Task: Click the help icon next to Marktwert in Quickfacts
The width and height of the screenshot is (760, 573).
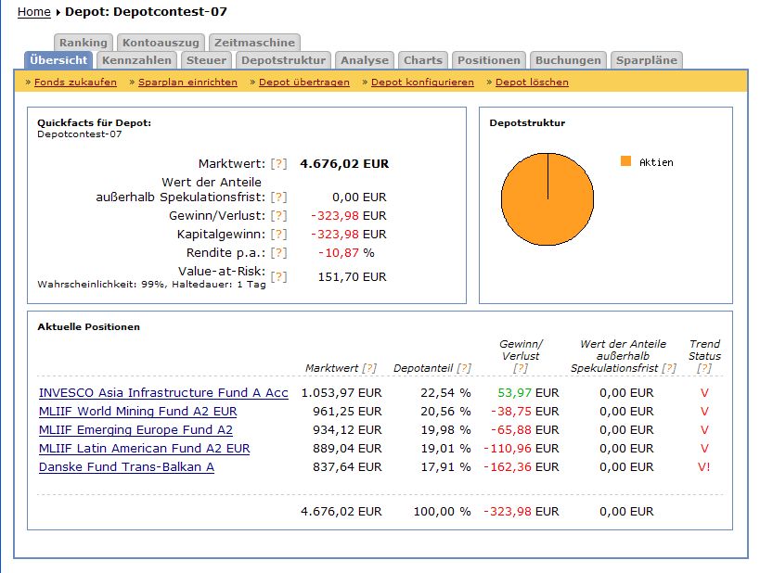Action: (278, 164)
